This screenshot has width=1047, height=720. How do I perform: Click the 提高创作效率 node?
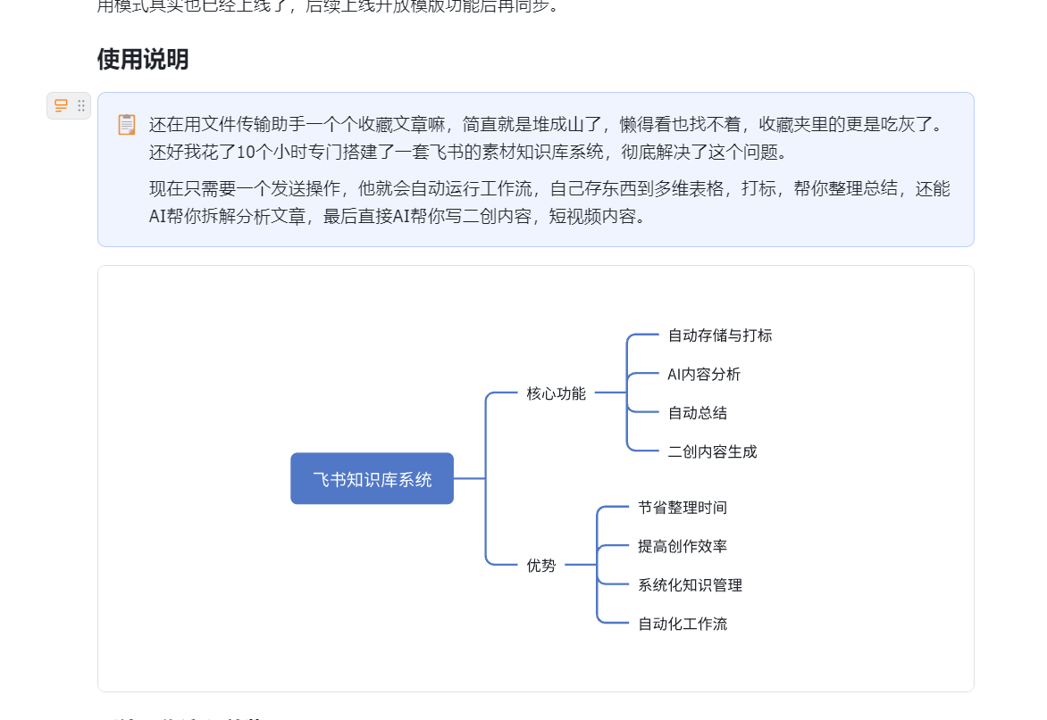tap(682, 546)
